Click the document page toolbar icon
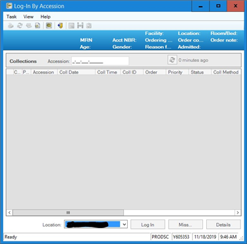The image size is (247, 244). [38, 26]
